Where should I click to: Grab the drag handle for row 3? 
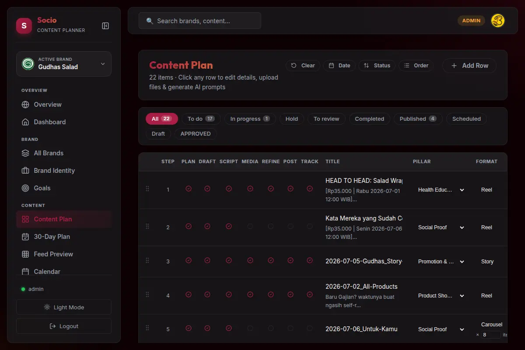click(x=147, y=260)
